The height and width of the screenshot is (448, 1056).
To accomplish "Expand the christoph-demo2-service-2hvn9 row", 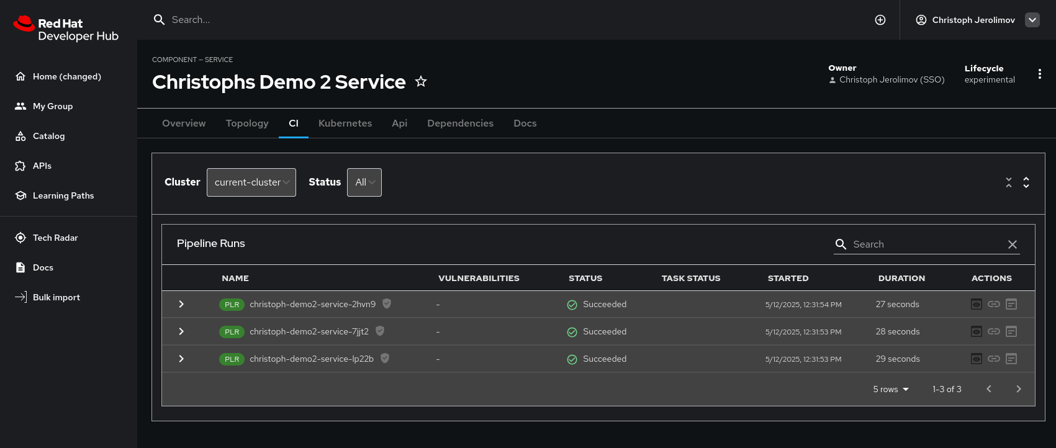I will point(181,304).
